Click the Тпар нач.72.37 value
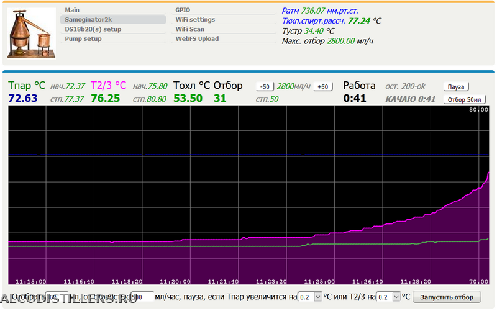This screenshot has height=311, width=497. (68, 86)
